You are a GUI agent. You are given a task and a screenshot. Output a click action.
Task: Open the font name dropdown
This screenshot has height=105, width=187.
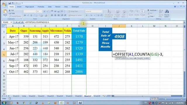(x=36, y=11)
